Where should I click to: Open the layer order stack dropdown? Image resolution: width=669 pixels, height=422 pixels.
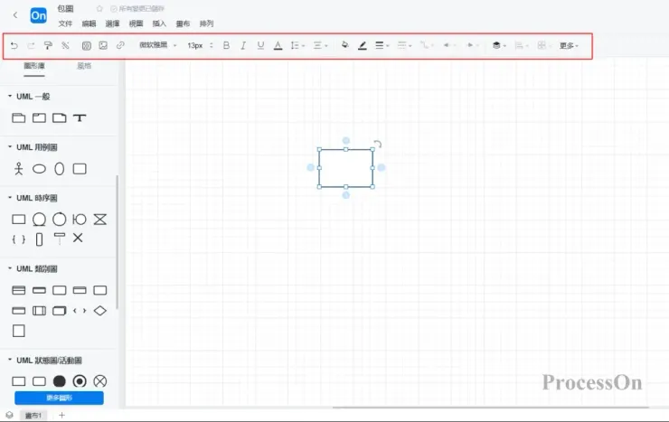click(x=499, y=45)
